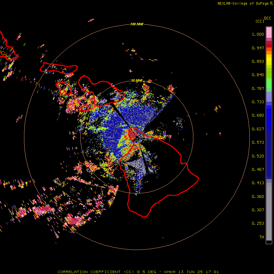Select the 0.627 scale value

coord(258,129)
